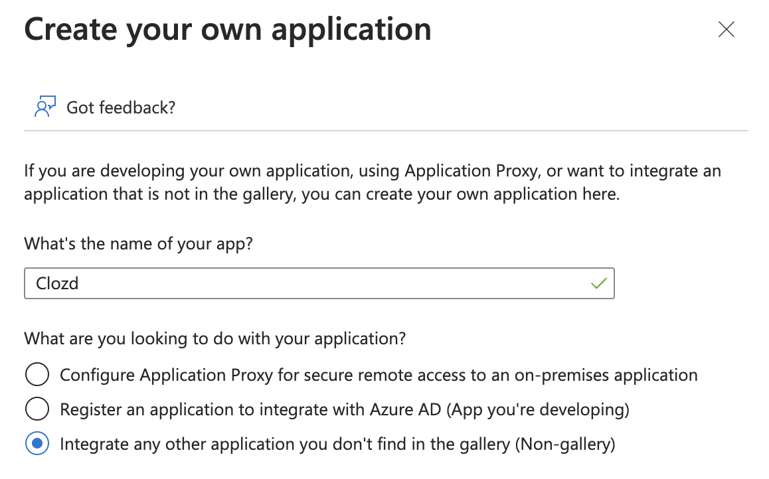Click the 'What's the name of your app?' label
The height and width of the screenshot is (479, 769).
coord(139,243)
